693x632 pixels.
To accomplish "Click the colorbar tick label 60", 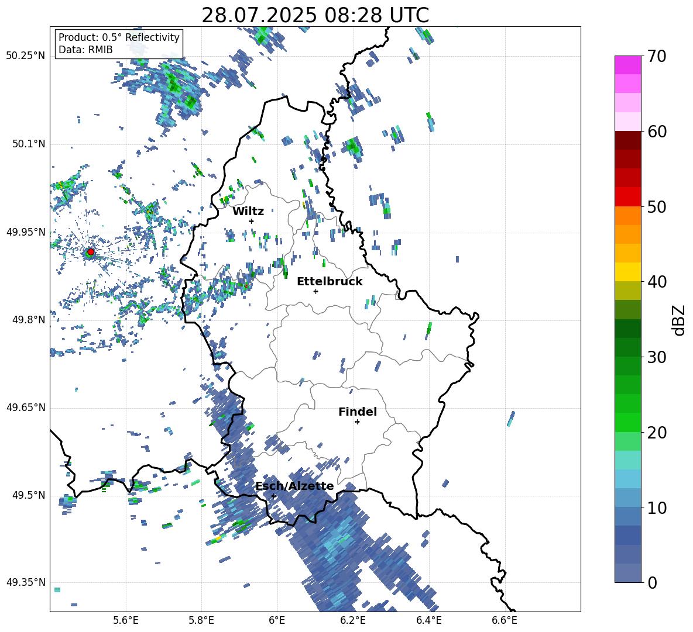I will [657, 132].
